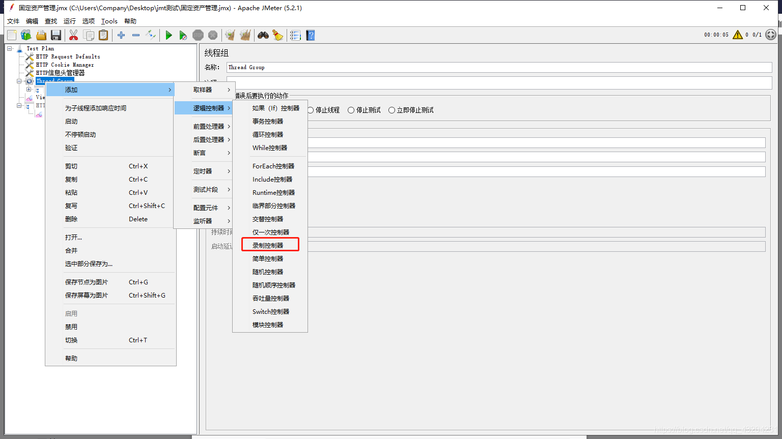Click the remote engine status icon
The width and height of the screenshot is (782, 439).
[x=771, y=35]
